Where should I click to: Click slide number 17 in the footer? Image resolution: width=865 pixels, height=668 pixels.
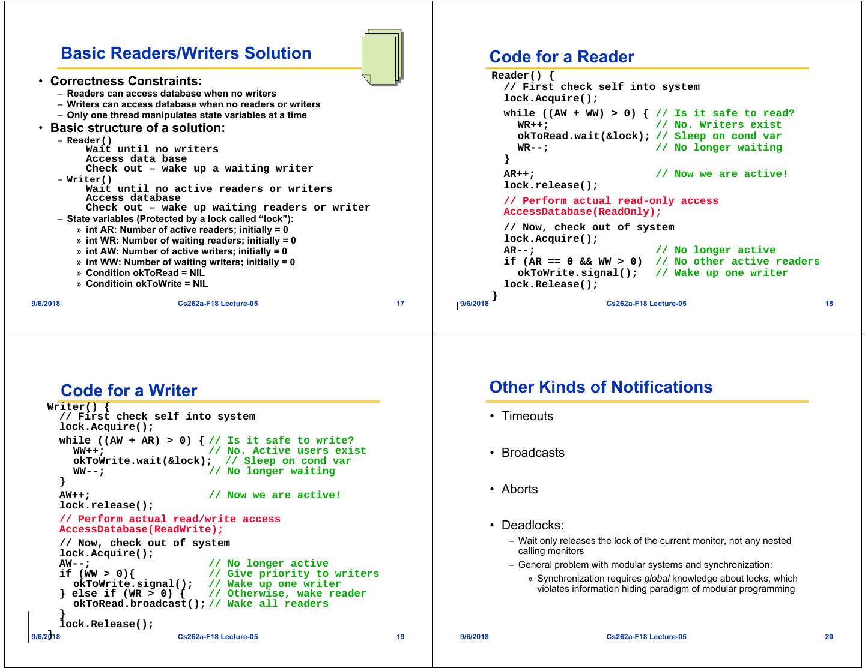pyautogui.click(x=401, y=304)
